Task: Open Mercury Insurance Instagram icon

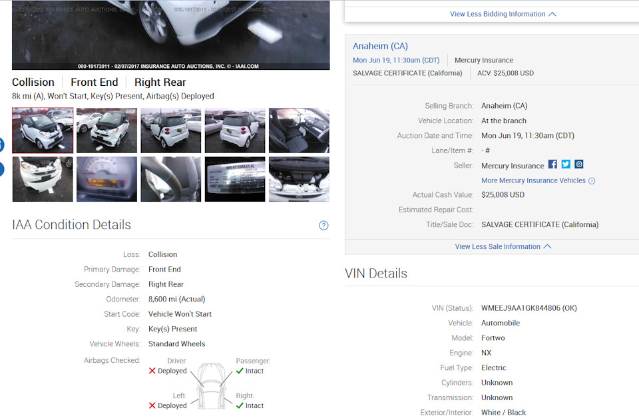Action: click(579, 164)
